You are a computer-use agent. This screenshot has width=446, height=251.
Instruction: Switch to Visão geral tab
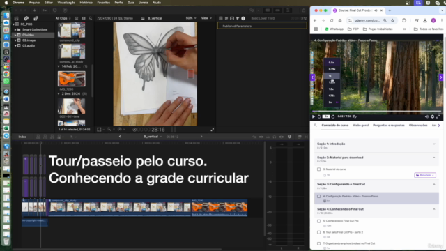(x=361, y=125)
